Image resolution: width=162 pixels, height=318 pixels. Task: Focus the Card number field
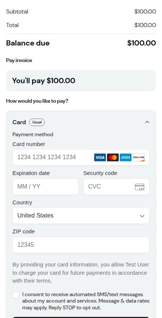tap(81, 157)
